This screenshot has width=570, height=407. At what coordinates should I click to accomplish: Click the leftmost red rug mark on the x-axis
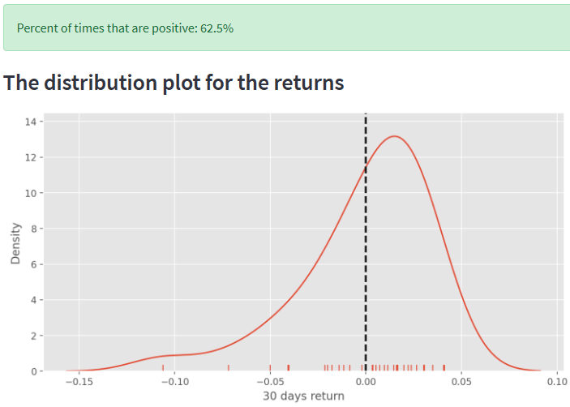click(x=163, y=367)
